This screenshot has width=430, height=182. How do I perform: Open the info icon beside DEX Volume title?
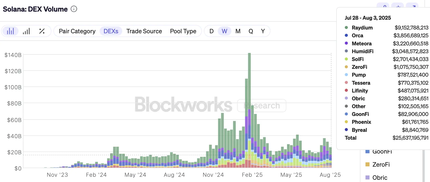pos(74,9)
